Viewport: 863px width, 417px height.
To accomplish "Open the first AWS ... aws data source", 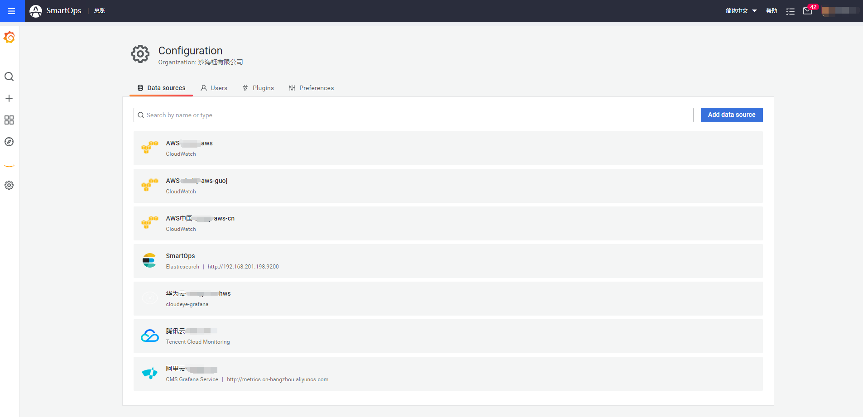I will point(448,148).
